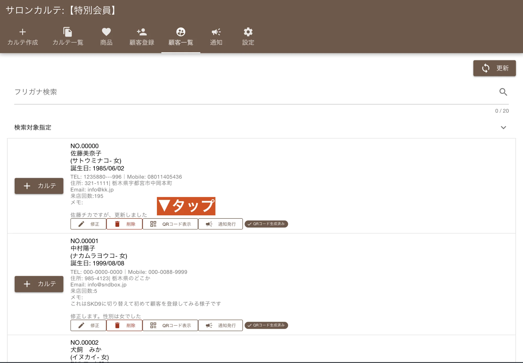Click checkmark in 中村陽子's QRコード生成済み chip

pyautogui.click(x=249, y=325)
